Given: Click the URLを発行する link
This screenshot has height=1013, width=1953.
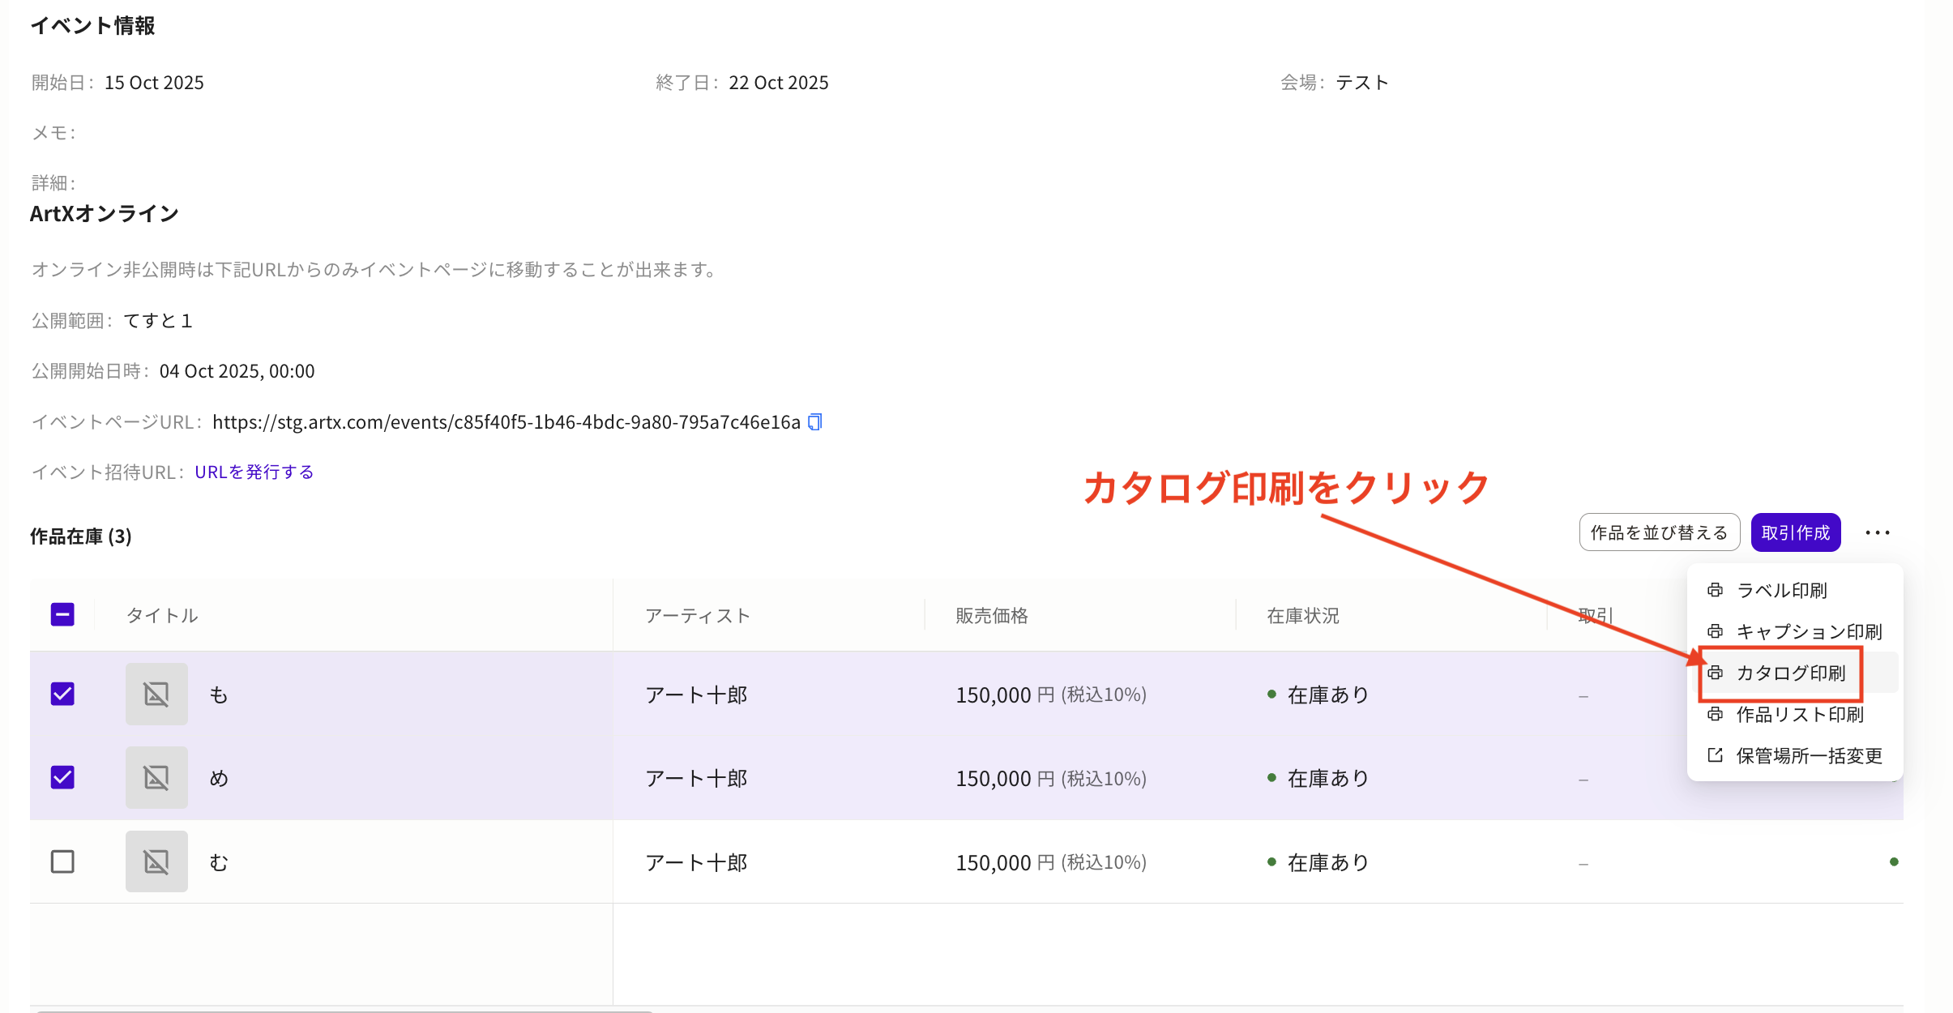Looking at the screenshot, I should [254, 472].
